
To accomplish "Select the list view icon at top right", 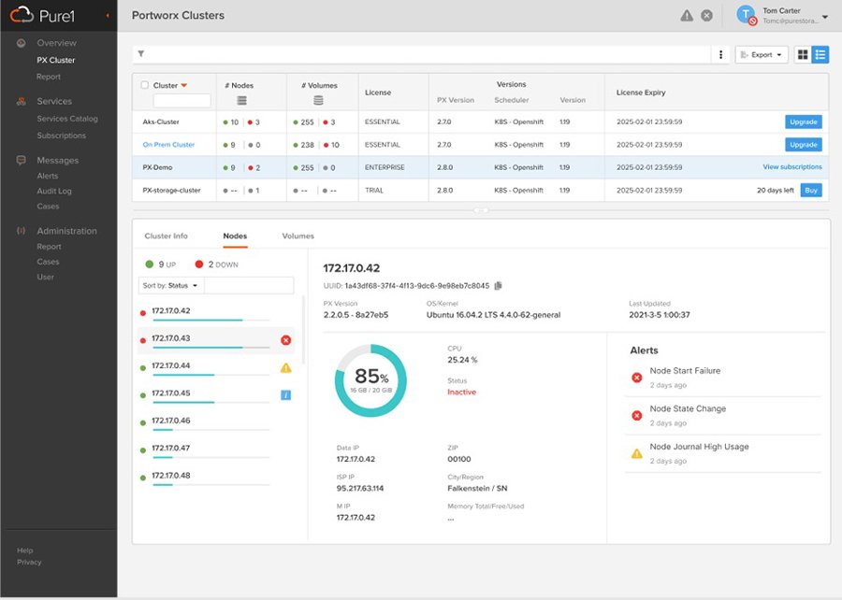I will click(x=821, y=54).
